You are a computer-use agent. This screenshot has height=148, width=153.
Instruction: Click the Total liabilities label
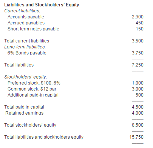coord(19,65)
